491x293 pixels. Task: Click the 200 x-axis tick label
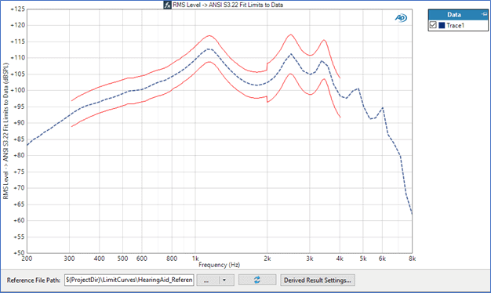pyautogui.click(x=27, y=259)
